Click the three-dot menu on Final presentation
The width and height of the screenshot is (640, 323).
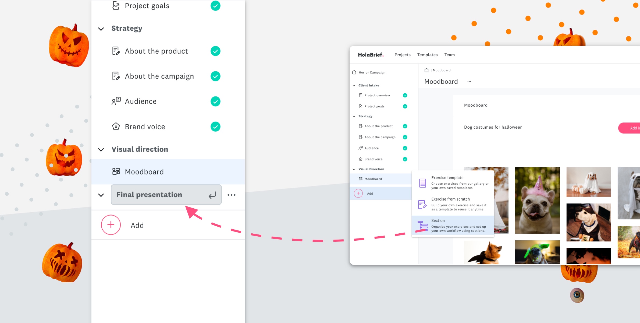click(231, 195)
